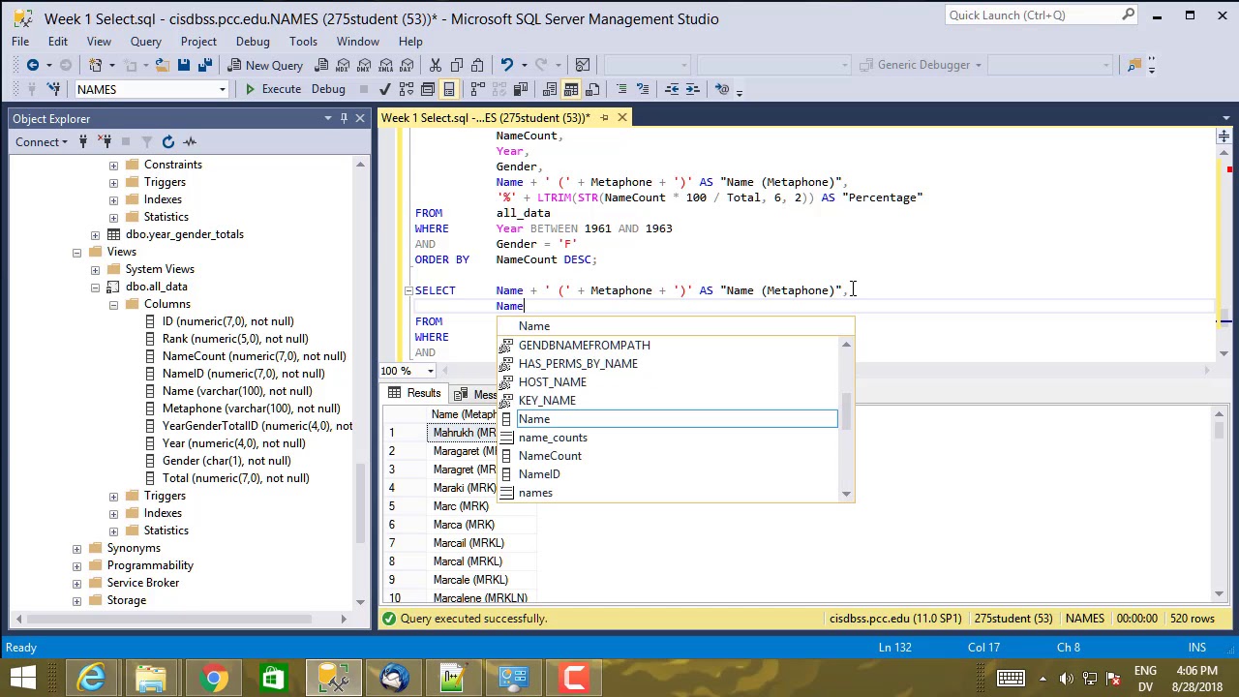Toggle Include Actual Execution Plan
Viewport: 1239px width, 697px height.
click(477, 89)
